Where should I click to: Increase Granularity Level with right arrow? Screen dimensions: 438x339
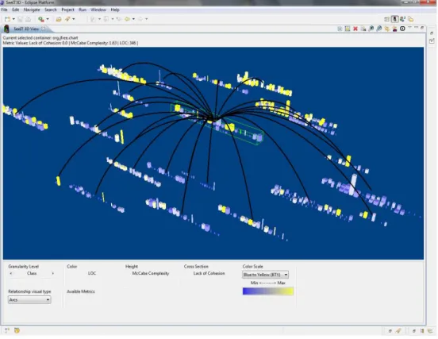click(x=53, y=273)
